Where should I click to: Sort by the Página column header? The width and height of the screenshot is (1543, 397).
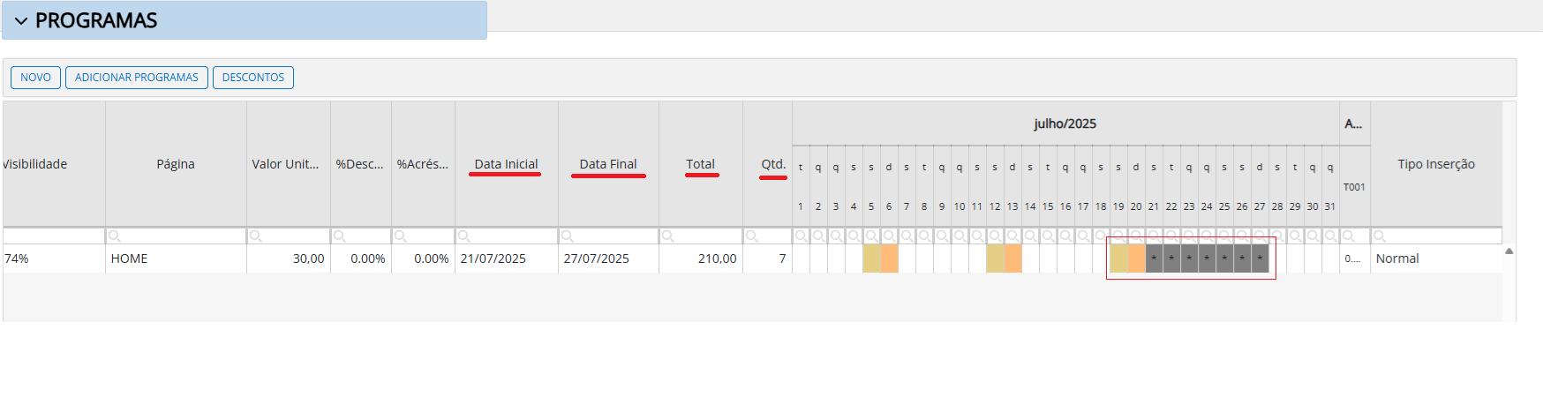[x=176, y=164]
